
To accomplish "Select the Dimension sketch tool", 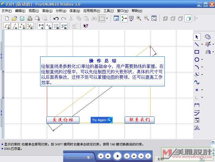I will tap(197, 105).
